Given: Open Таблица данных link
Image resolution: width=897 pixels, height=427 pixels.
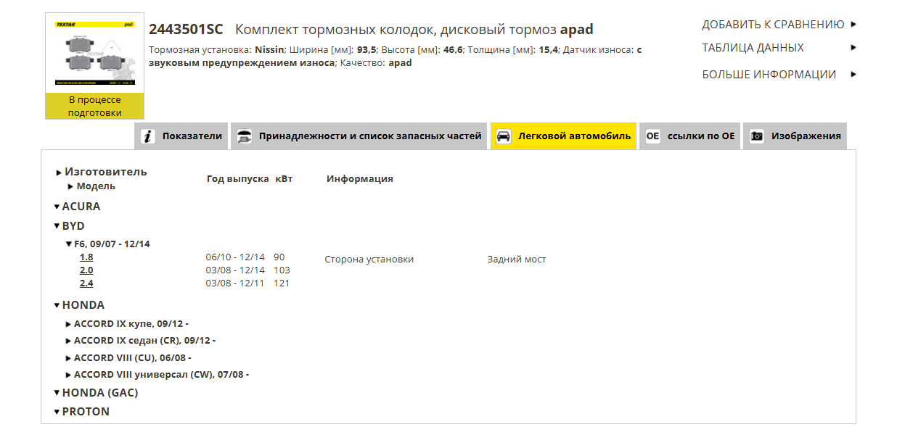Looking at the screenshot, I should 753,48.
